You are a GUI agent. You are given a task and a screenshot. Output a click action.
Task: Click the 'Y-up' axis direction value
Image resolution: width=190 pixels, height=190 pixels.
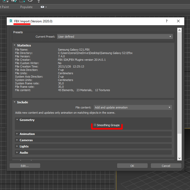point(61,70)
